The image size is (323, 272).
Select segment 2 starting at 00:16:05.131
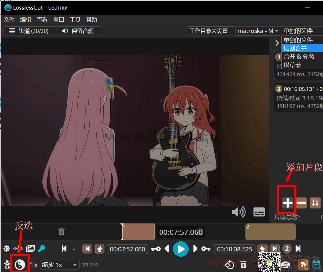tap(298, 97)
